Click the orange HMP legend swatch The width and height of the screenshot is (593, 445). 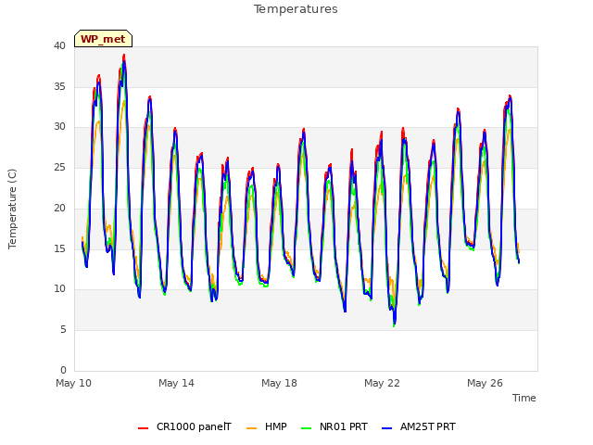point(251,428)
